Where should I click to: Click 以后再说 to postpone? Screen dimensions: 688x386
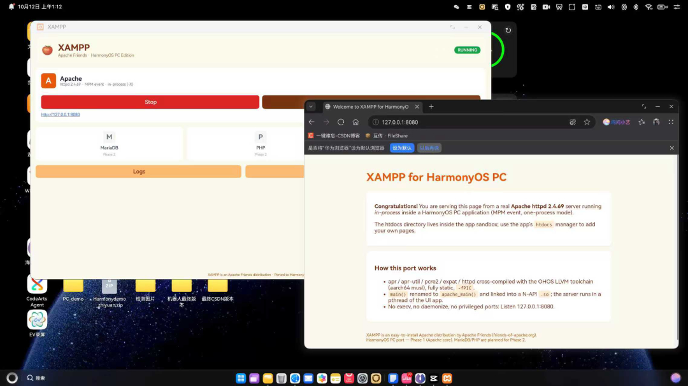[x=429, y=148]
